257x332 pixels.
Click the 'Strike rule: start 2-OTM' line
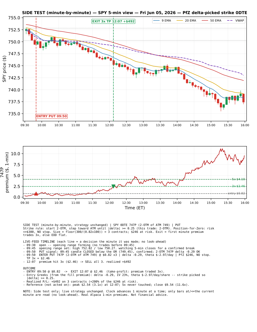(x=119, y=229)
